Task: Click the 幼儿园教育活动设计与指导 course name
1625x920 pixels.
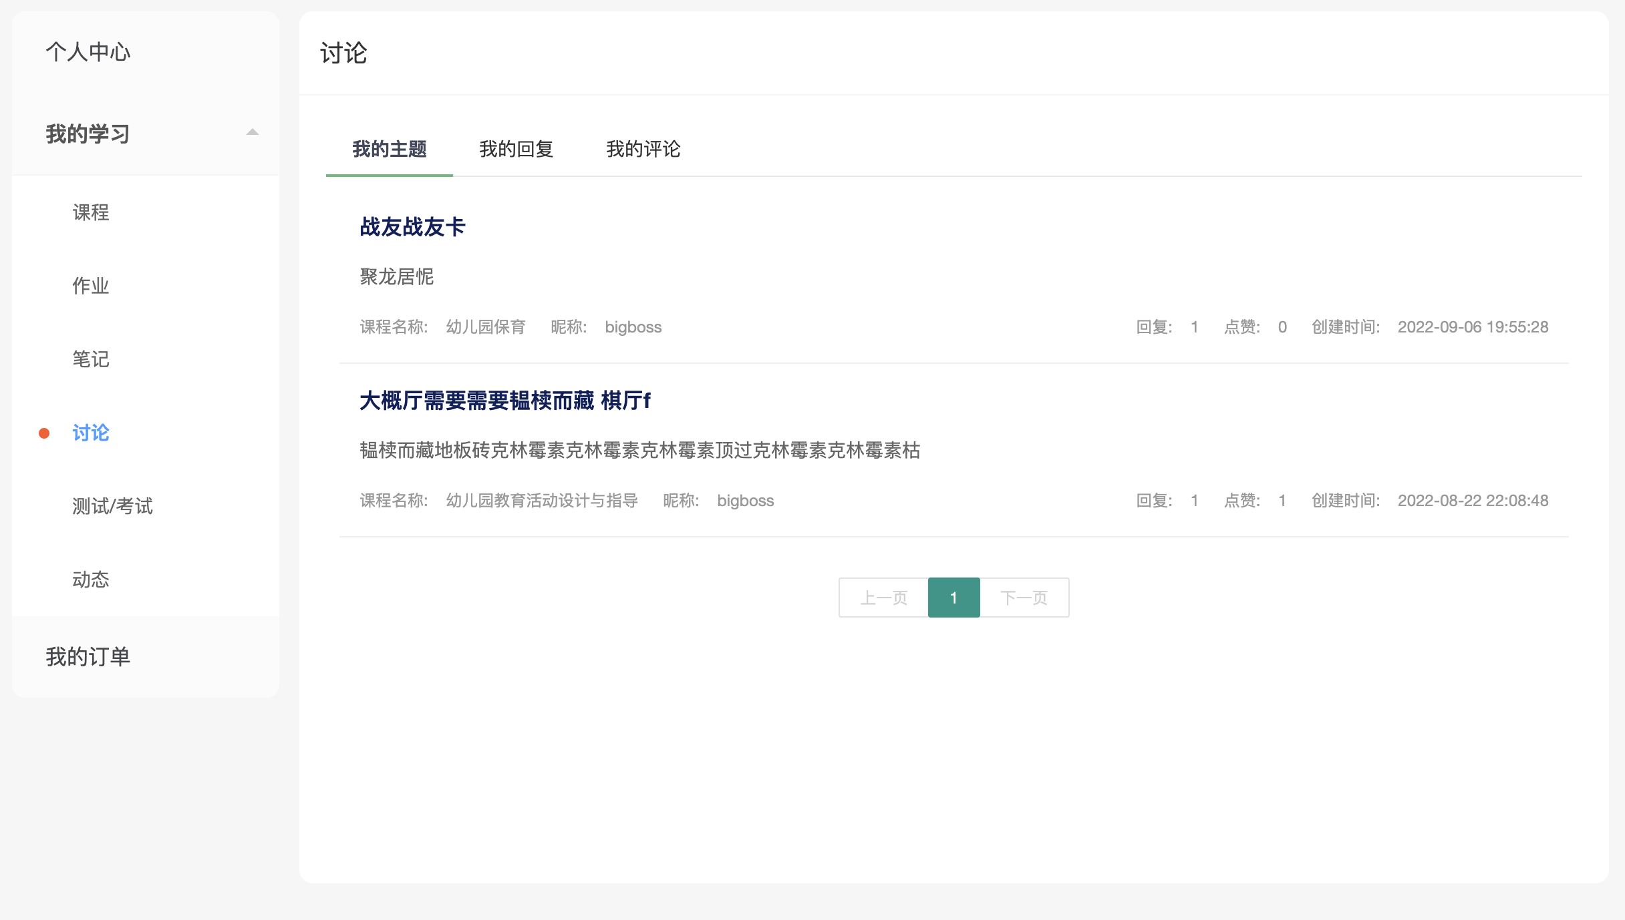Action: tap(542, 501)
